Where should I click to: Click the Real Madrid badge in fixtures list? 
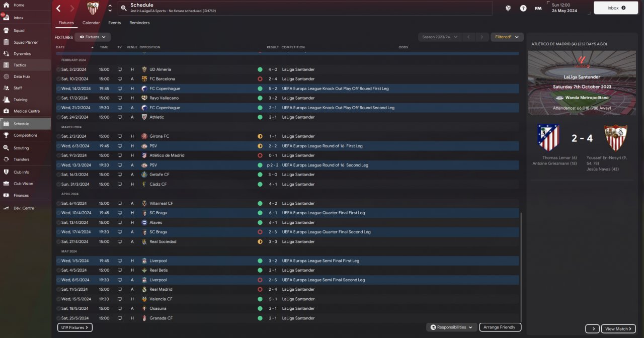pos(144,289)
